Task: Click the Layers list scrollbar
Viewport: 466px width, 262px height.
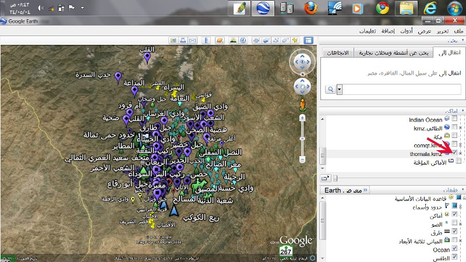Action: click(x=323, y=221)
